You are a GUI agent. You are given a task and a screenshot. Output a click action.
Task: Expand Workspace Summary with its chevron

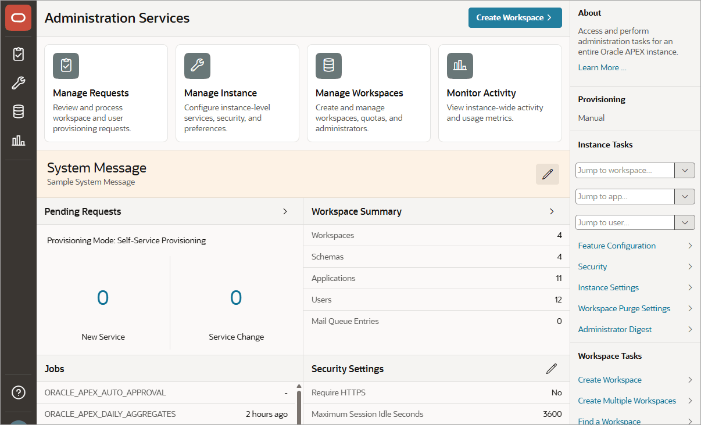[552, 211]
